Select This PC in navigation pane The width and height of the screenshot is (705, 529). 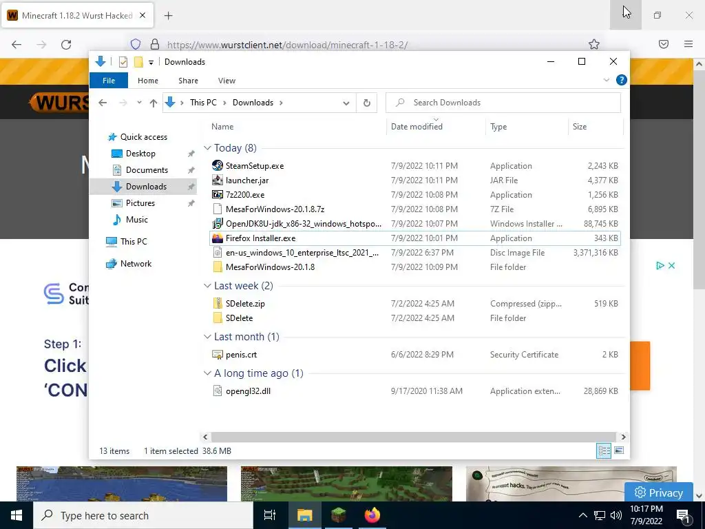pos(134,242)
